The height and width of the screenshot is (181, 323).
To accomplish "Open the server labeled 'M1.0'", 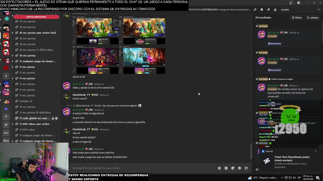I will [x=6, y=141].
